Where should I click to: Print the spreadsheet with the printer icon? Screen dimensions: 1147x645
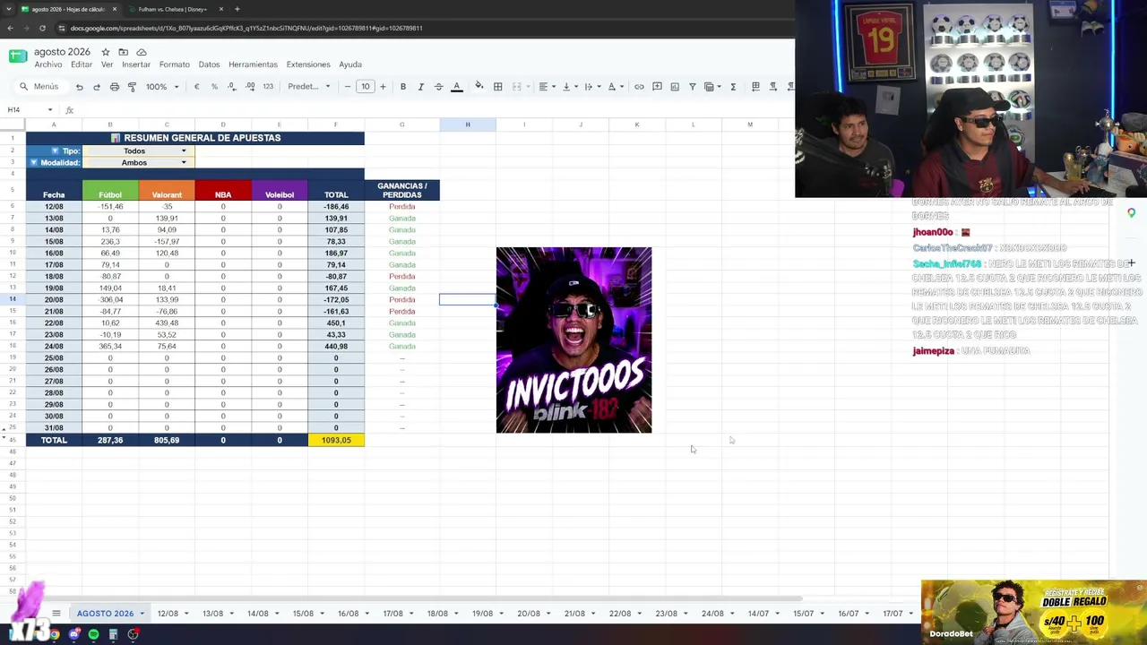coord(115,87)
